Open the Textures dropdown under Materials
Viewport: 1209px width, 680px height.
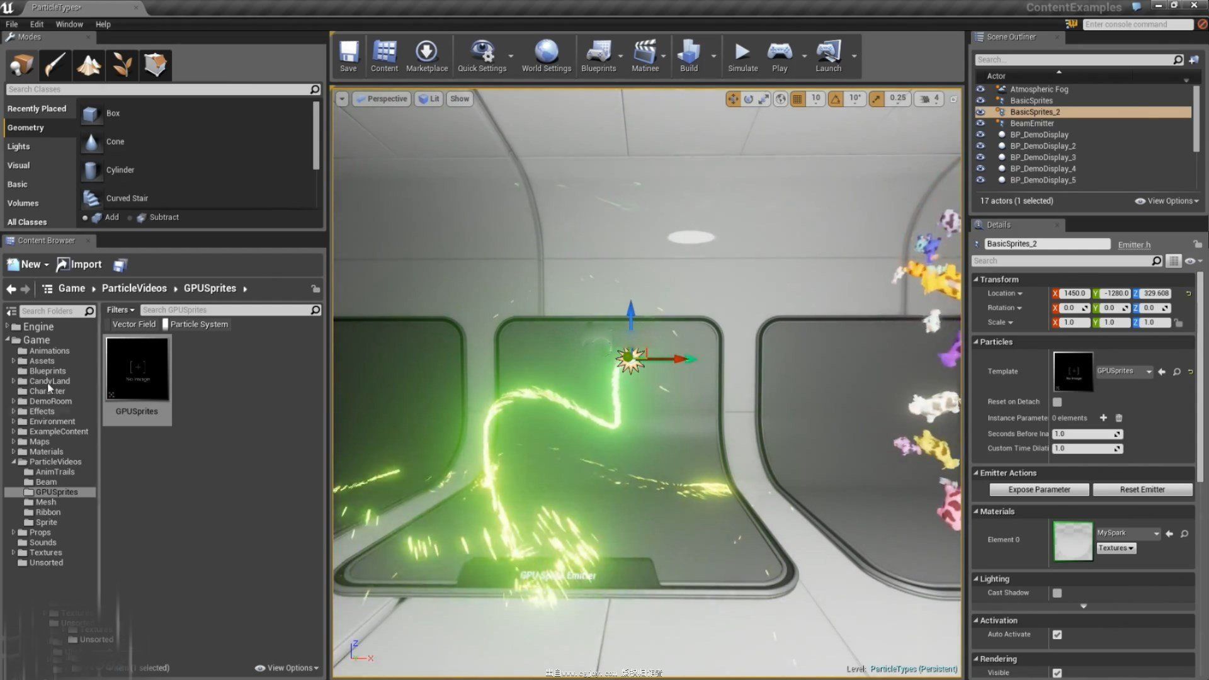(x=1116, y=548)
